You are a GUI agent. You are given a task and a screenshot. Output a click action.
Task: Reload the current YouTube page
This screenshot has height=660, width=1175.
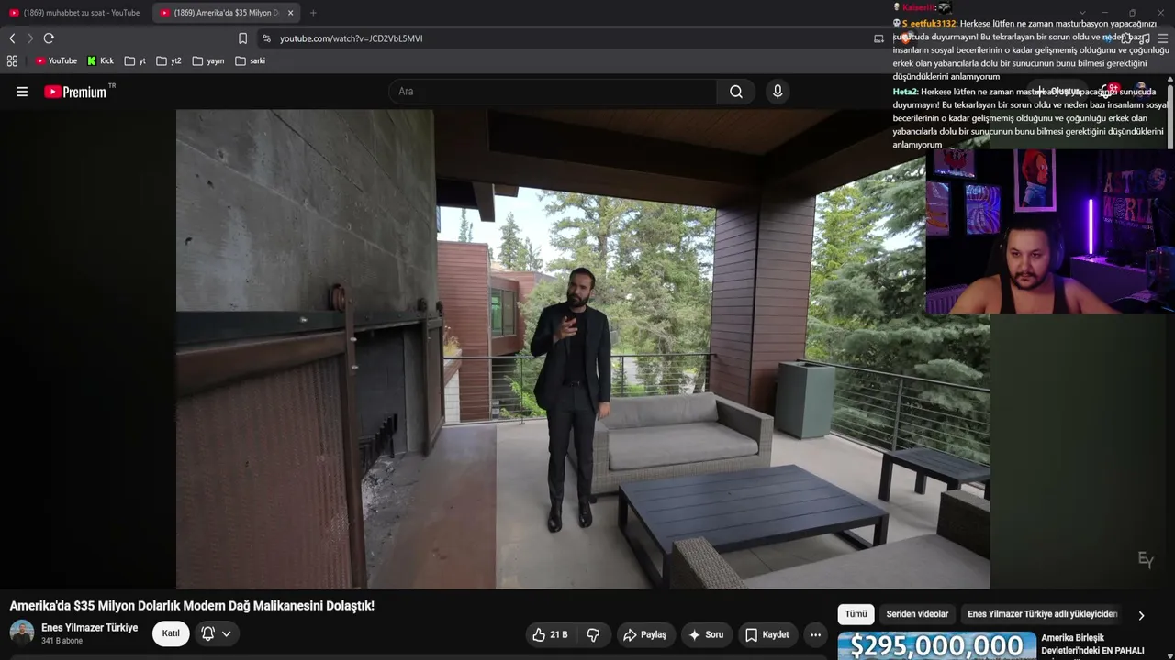(49, 38)
